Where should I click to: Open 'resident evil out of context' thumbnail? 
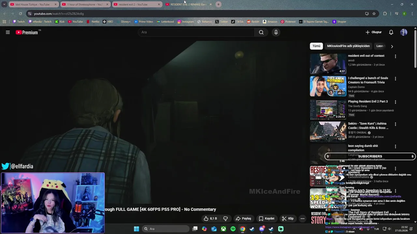coord(328,64)
